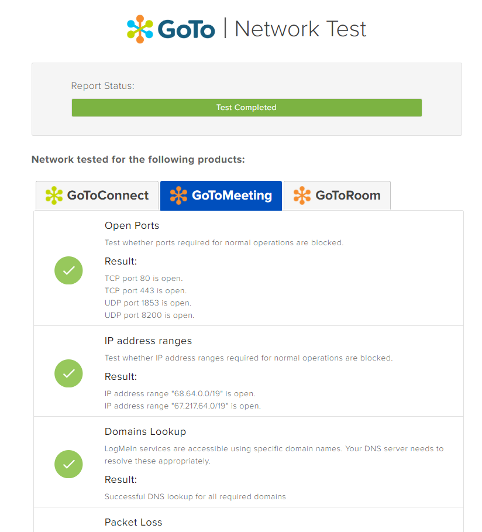The image size is (482, 532).
Task: Click the Packet Loss section title
Action: [133, 522]
